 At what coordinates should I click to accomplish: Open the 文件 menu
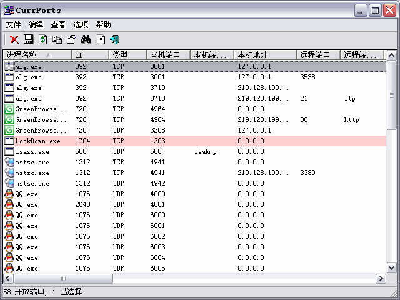13,25
